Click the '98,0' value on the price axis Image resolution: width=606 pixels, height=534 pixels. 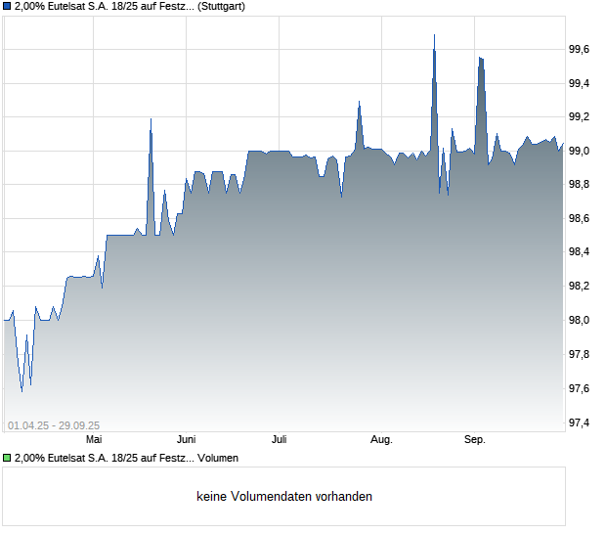[579, 320]
